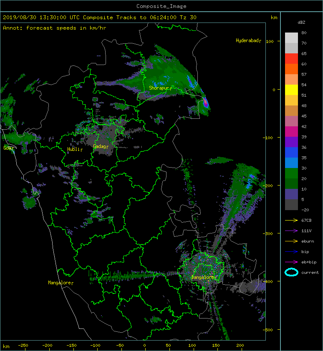The image size is (323, 351).
Task: Click the purple arrow beside 111V
Action: pos(291,231)
